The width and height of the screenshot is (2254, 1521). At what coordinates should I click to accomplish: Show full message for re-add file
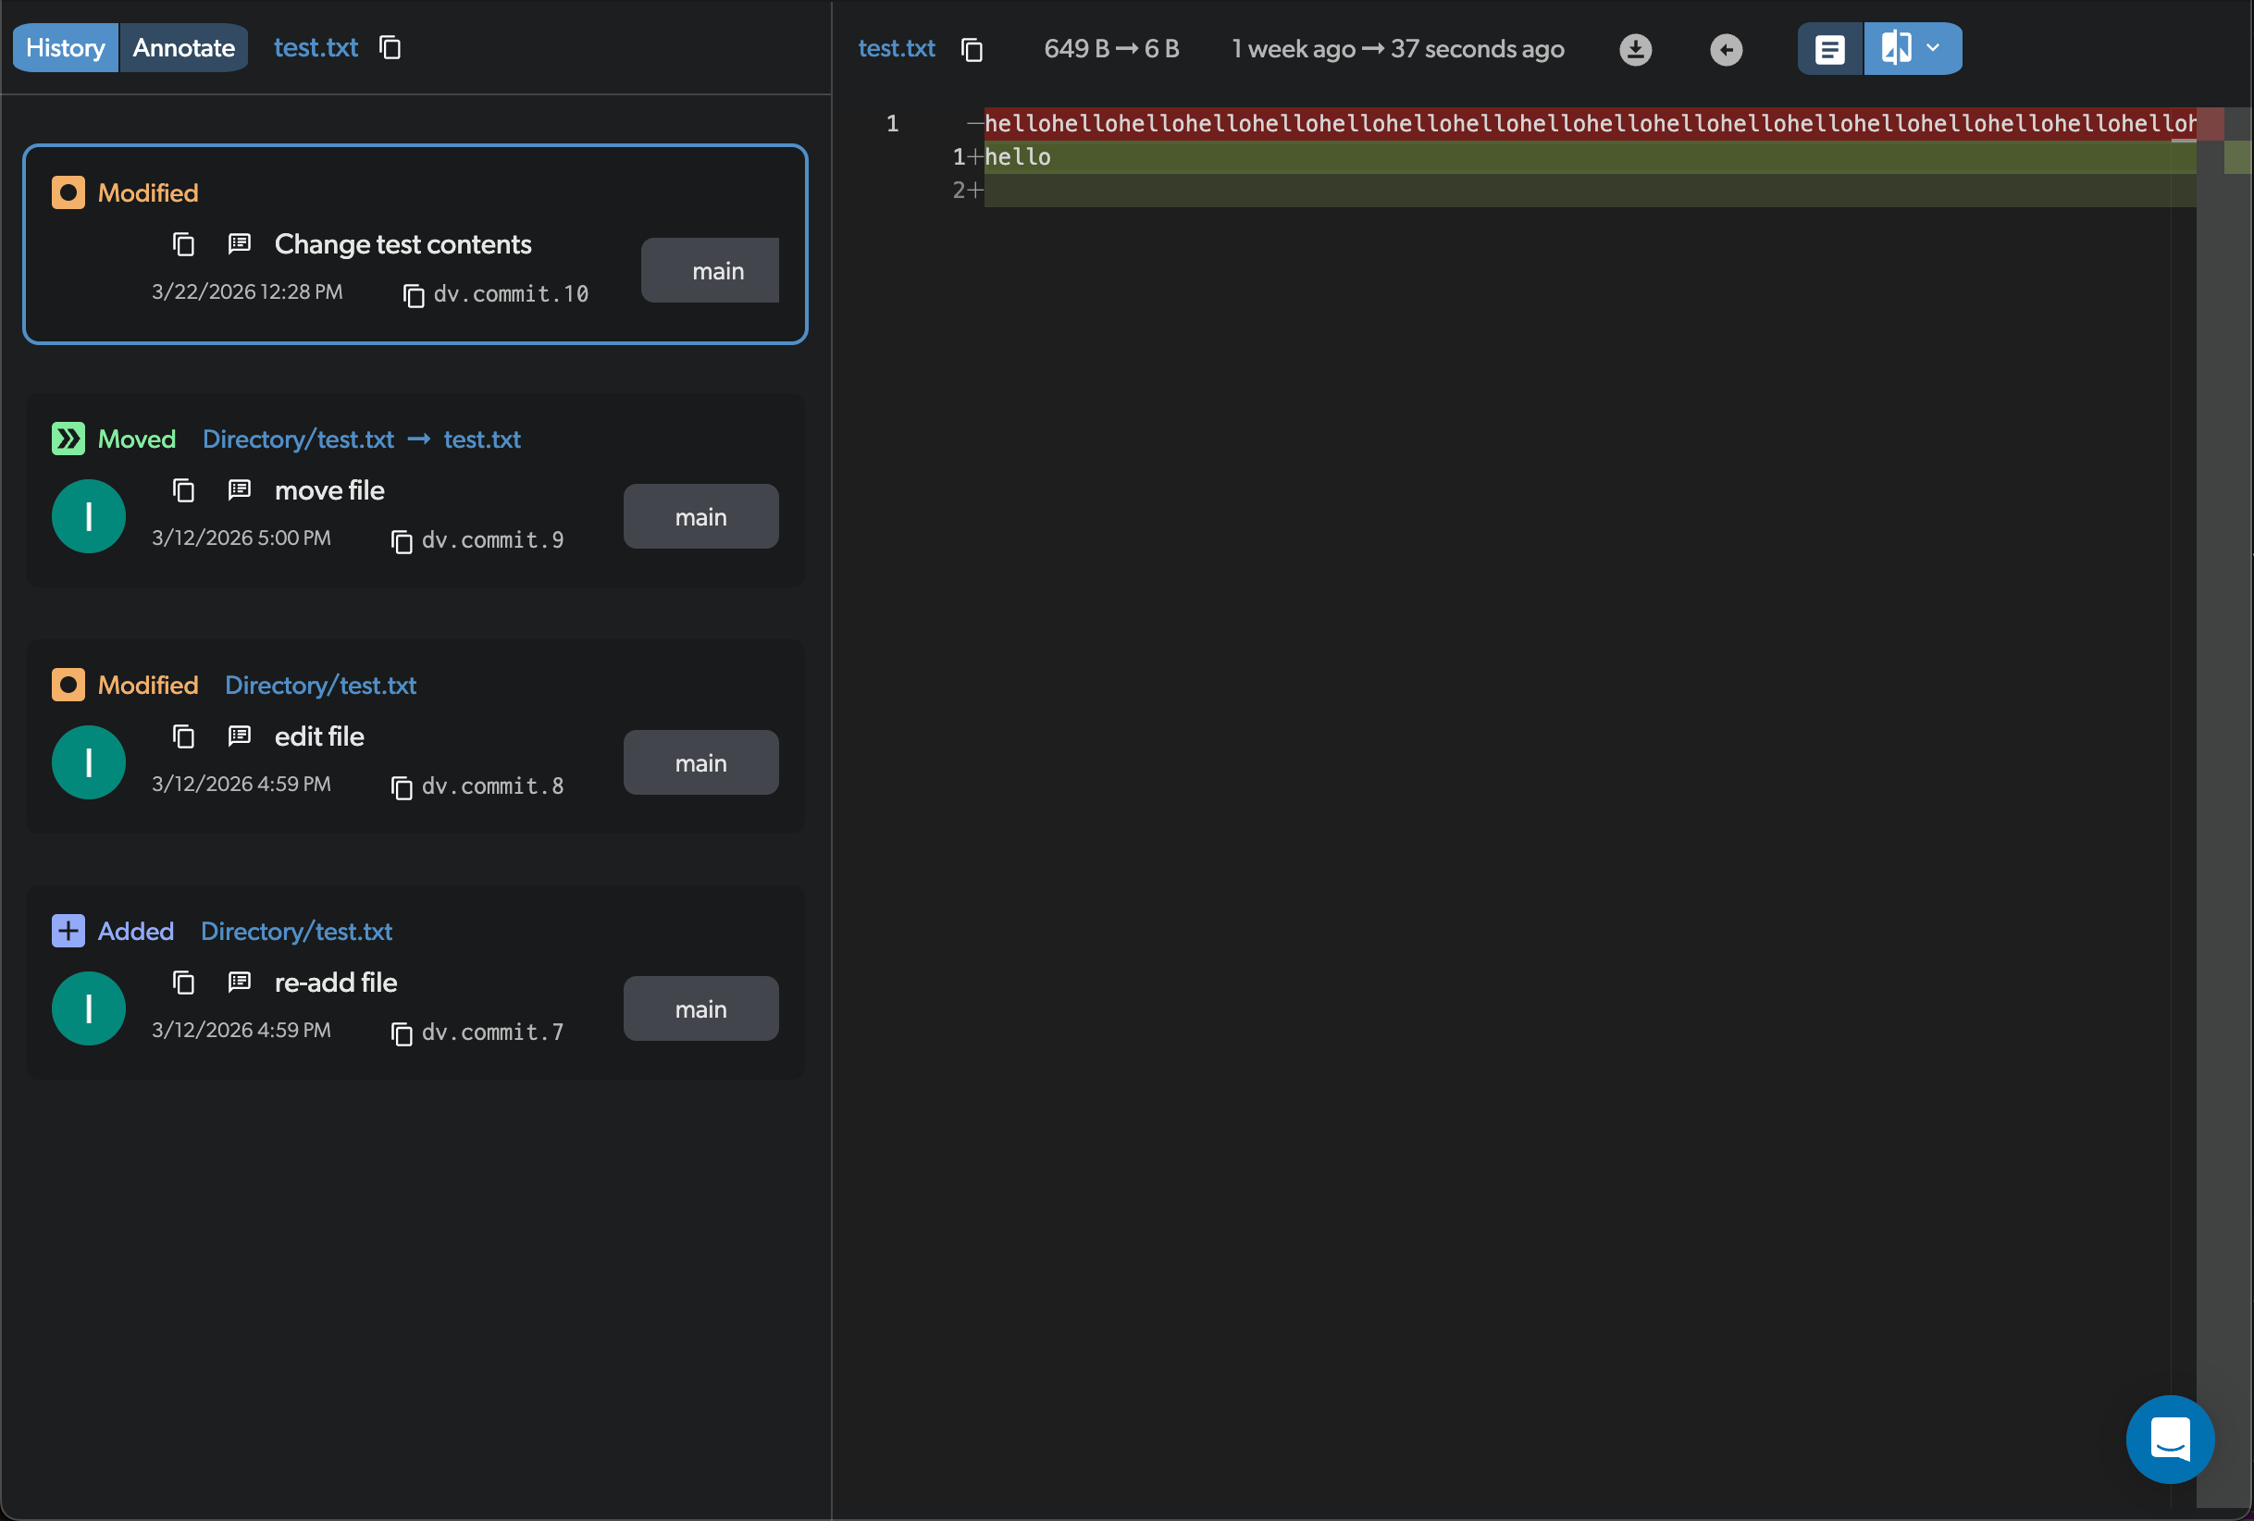pos(240,983)
